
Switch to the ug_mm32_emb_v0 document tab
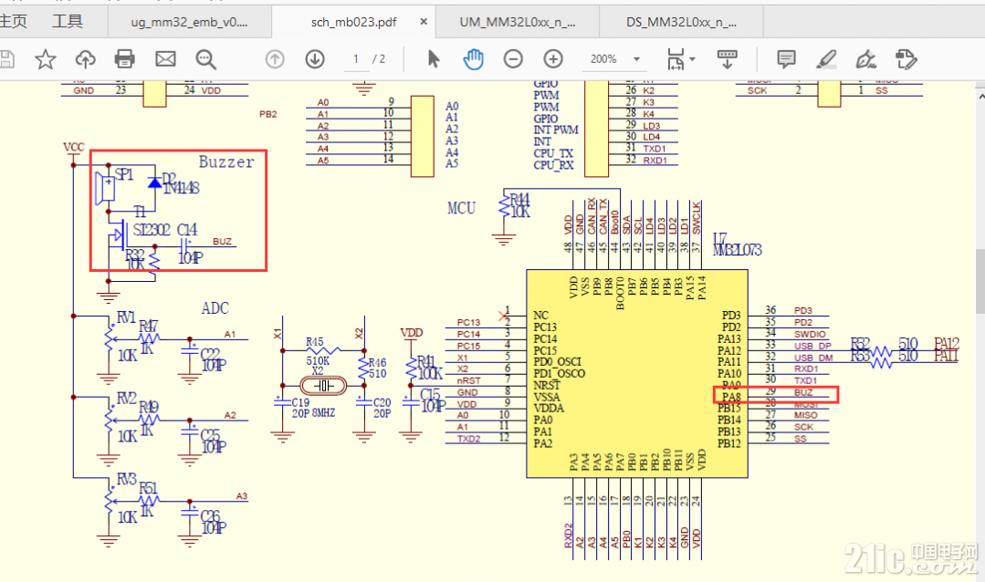point(189,22)
